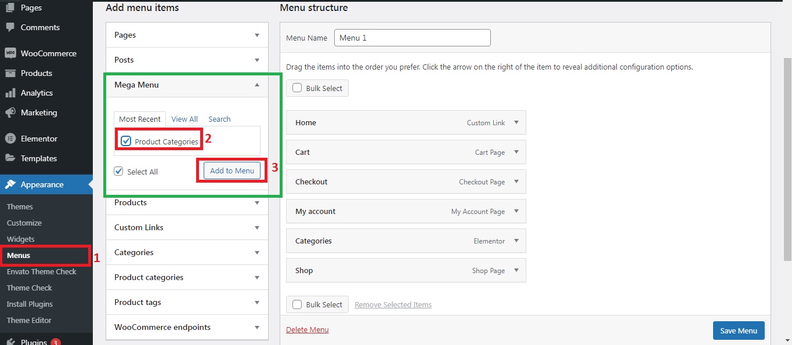Uncheck the Product Categories checkbox

pyautogui.click(x=126, y=141)
